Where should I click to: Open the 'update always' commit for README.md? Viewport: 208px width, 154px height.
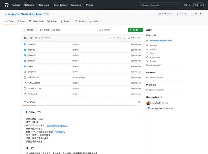tap(79, 78)
